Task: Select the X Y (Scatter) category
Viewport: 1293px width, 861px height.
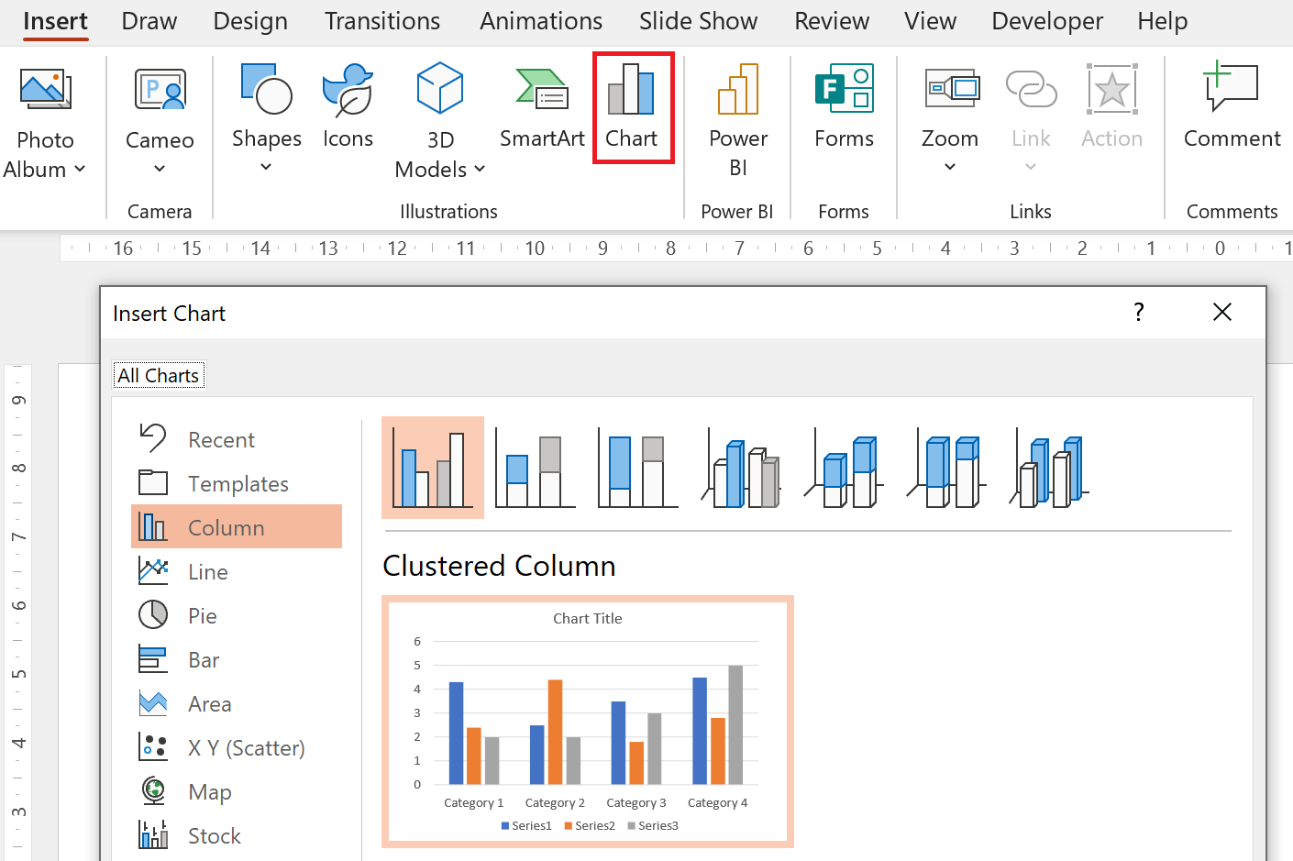Action: click(x=246, y=747)
